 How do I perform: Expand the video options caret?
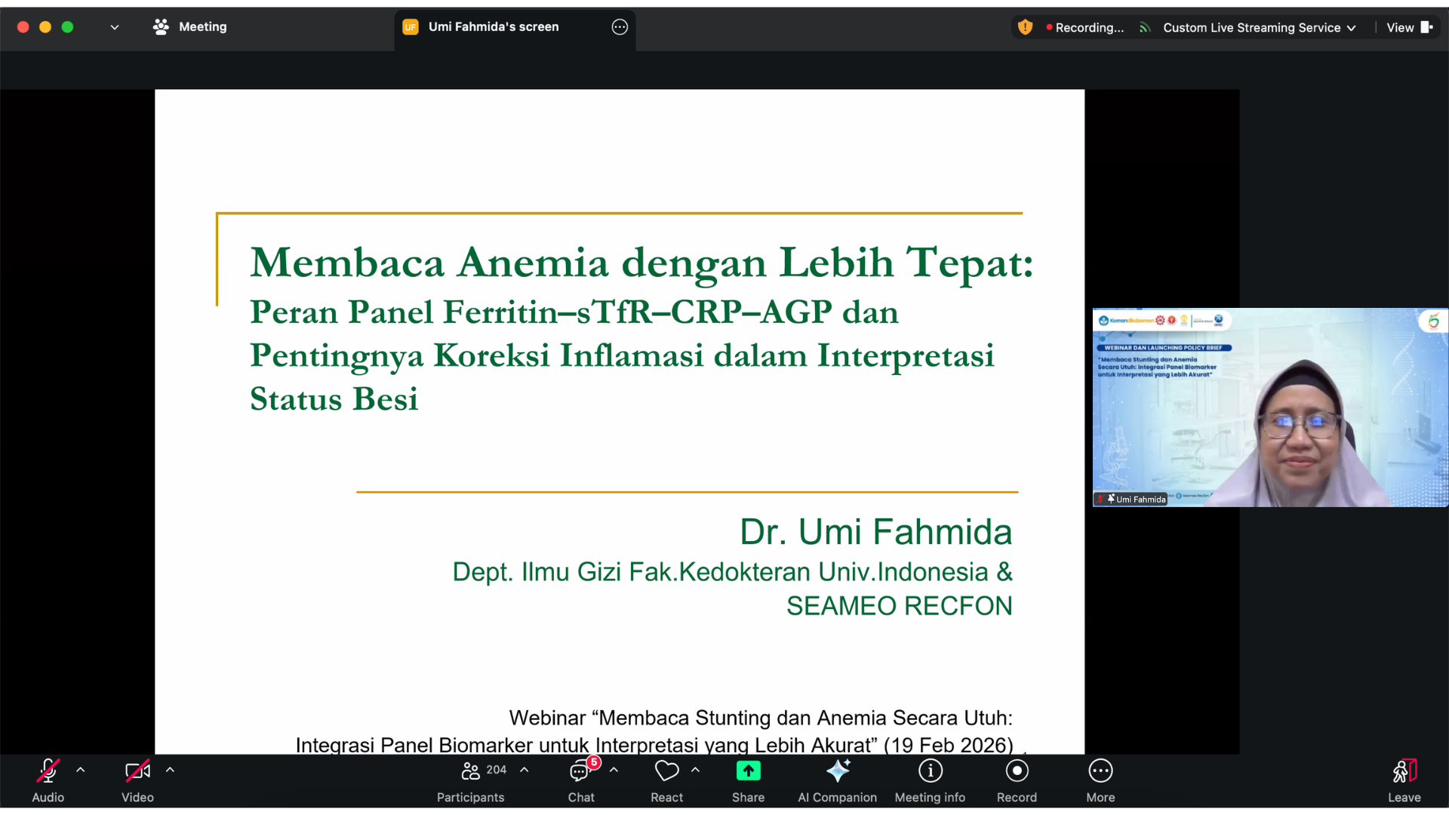171,770
